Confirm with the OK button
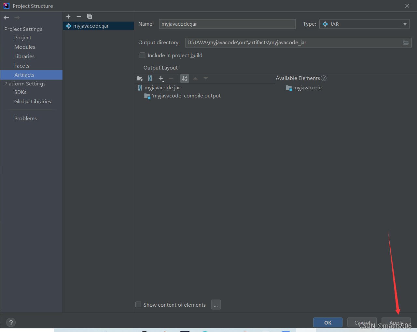This screenshot has width=417, height=332. (328, 323)
